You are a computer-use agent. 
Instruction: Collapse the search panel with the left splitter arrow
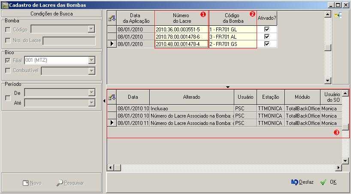pos(104,101)
